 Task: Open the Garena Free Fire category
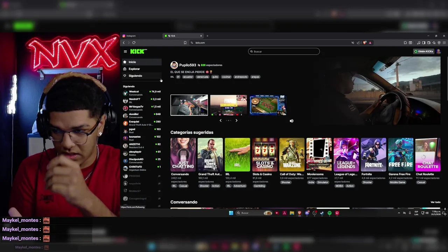point(401,155)
